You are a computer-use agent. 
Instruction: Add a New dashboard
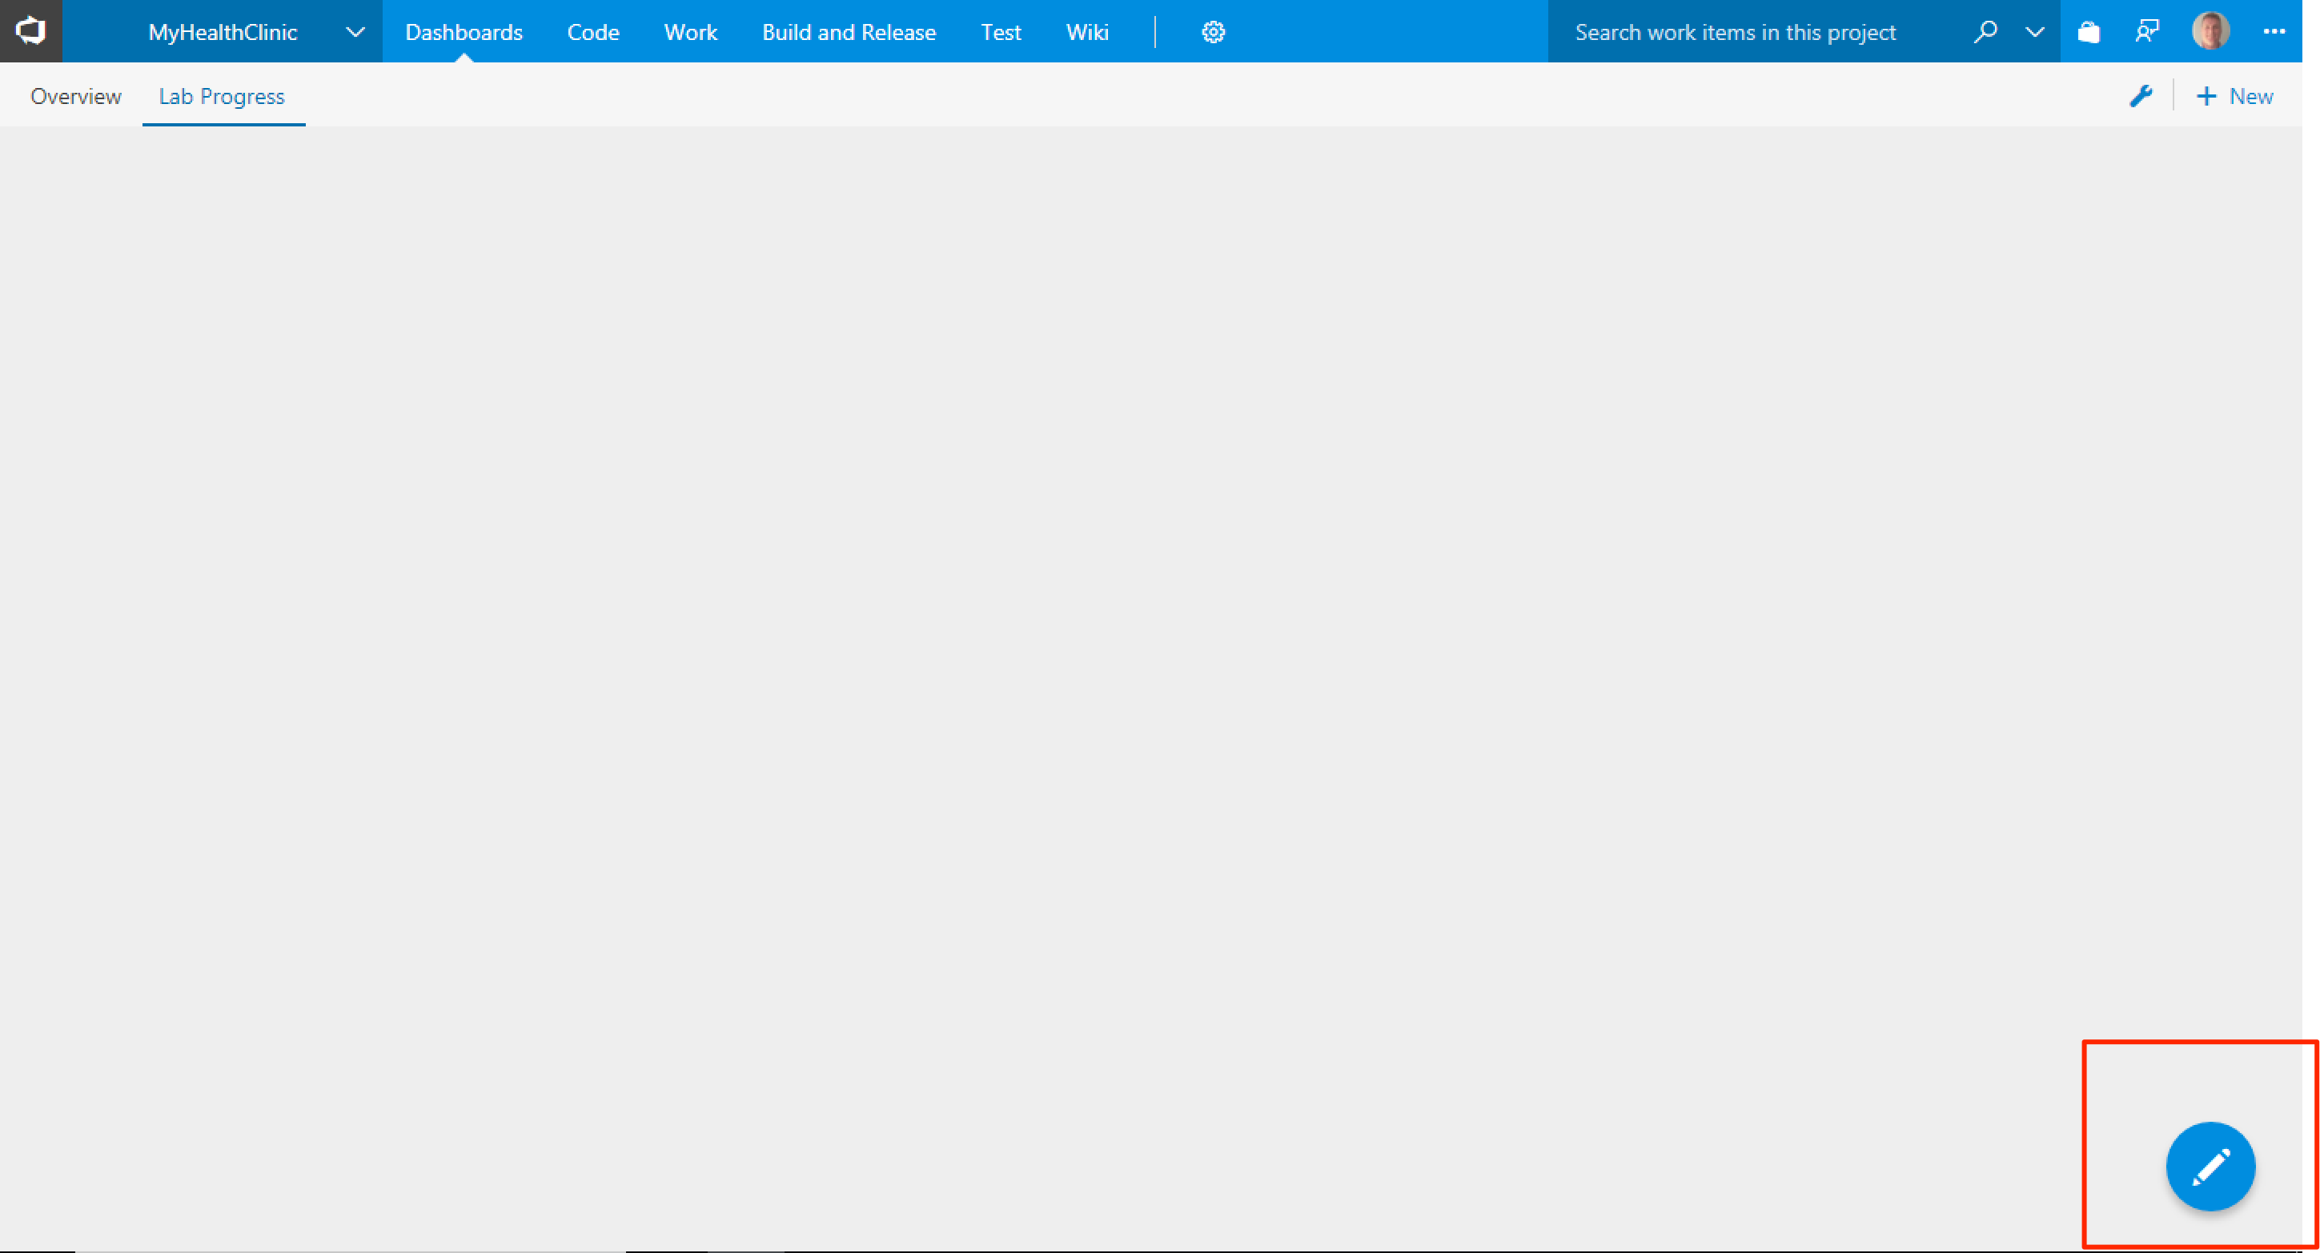click(x=2235, y=96)
